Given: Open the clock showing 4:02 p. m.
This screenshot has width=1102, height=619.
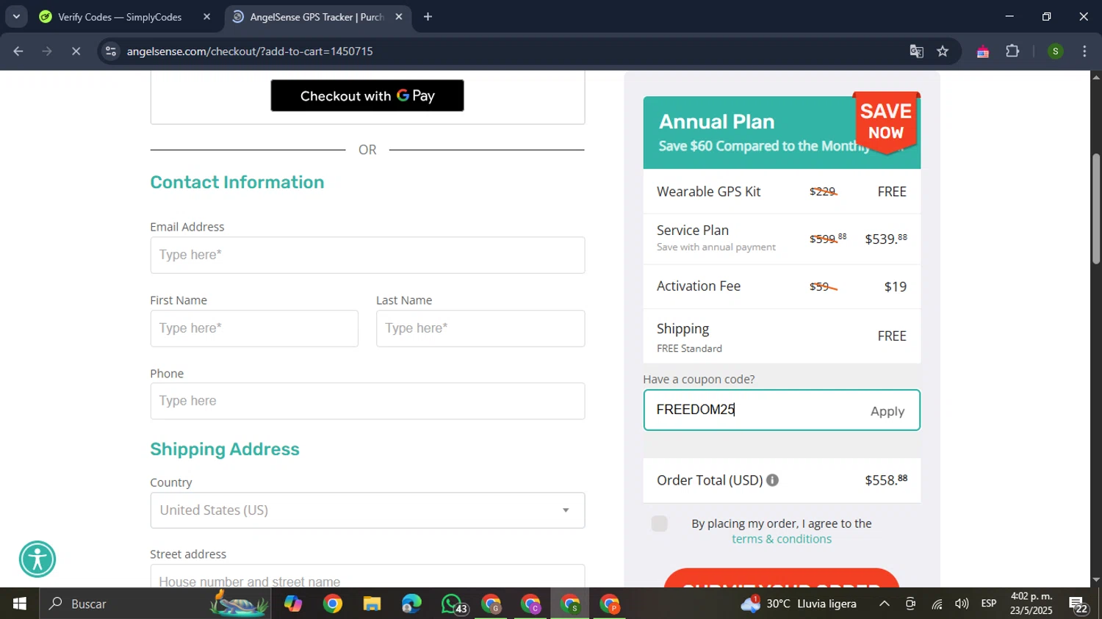Looking at the screenshot, I should [x=1031, y=604].
